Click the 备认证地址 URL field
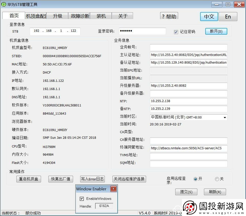 tap(189, 63)
